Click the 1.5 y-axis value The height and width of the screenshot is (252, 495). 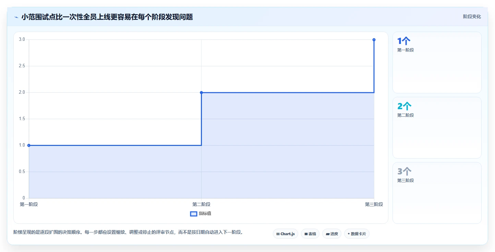point(22,119)
